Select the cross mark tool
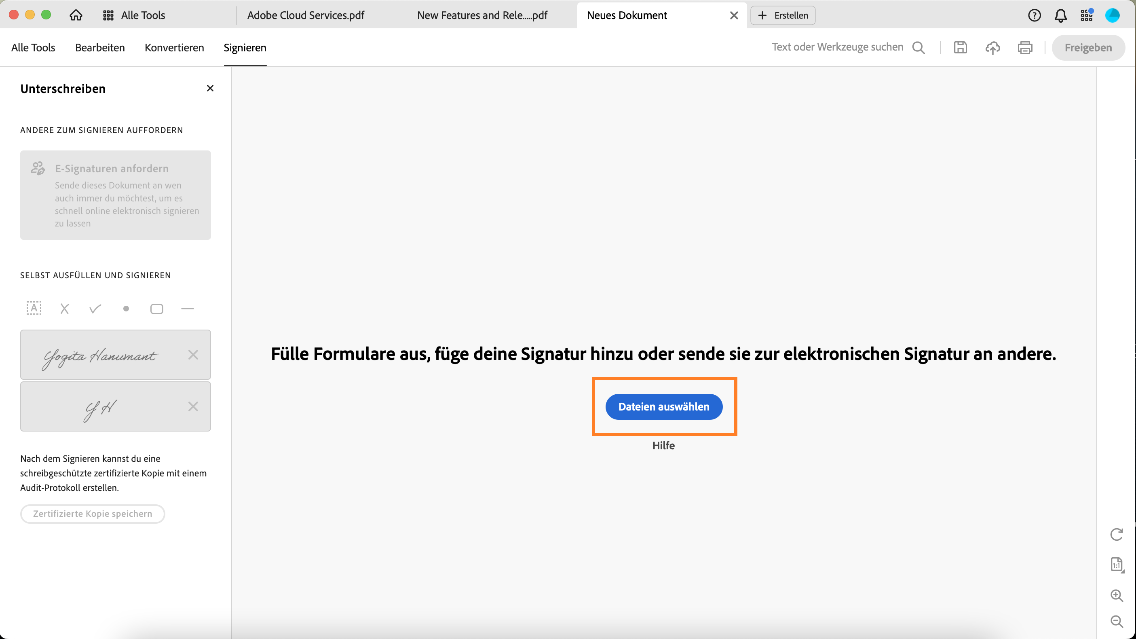The image size is (1136, 639). [65, 309]
